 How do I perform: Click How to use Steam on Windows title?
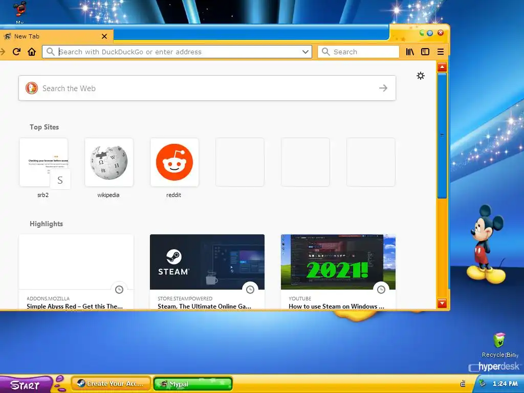336,306
